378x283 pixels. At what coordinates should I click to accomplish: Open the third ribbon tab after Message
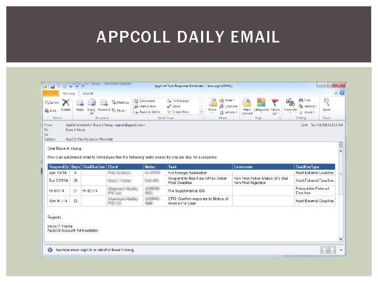pos(88,93)
